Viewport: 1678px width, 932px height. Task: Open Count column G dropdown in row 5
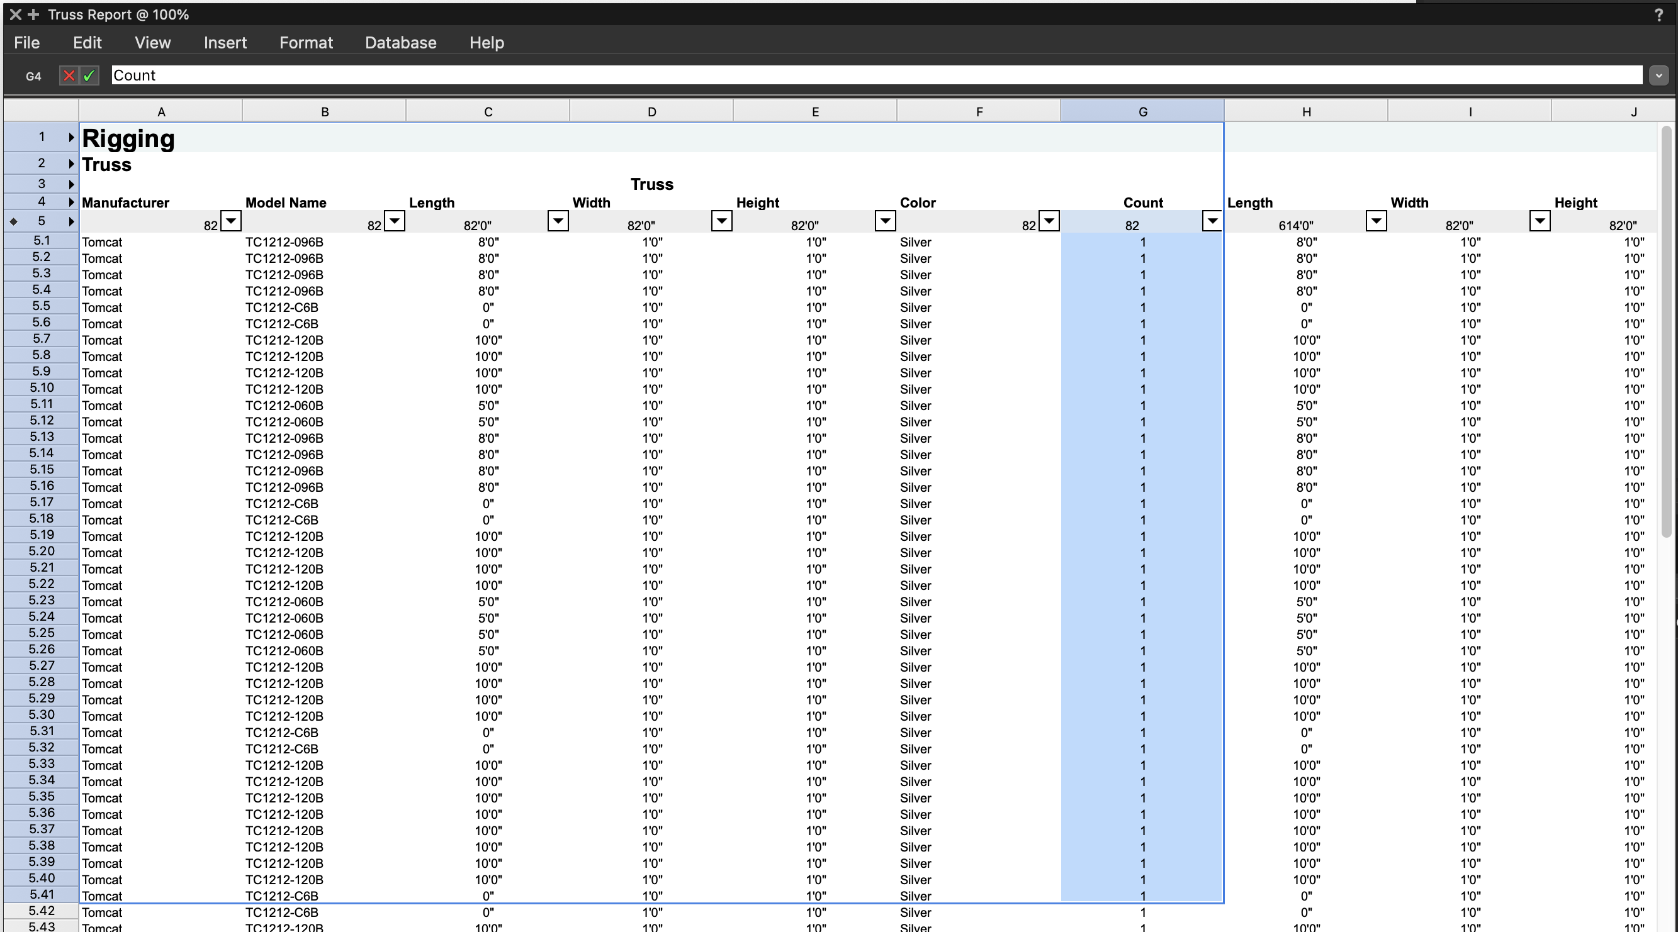pyautogui.click(x=1212, y=221)
